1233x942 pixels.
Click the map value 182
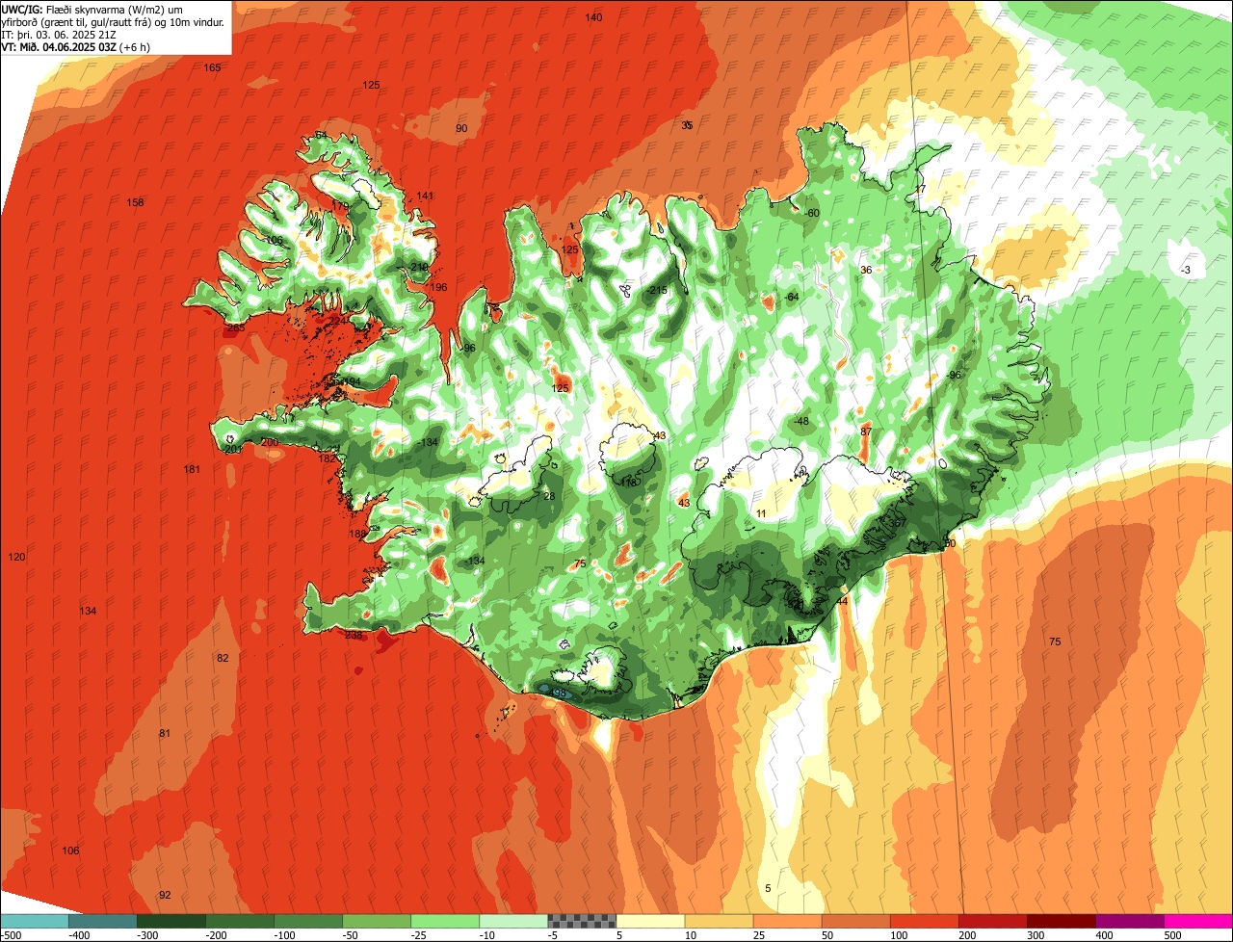[328, 458]
